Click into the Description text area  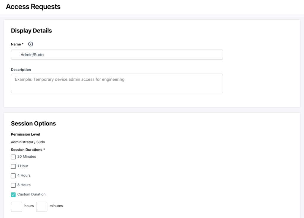[x=117, y=83]
